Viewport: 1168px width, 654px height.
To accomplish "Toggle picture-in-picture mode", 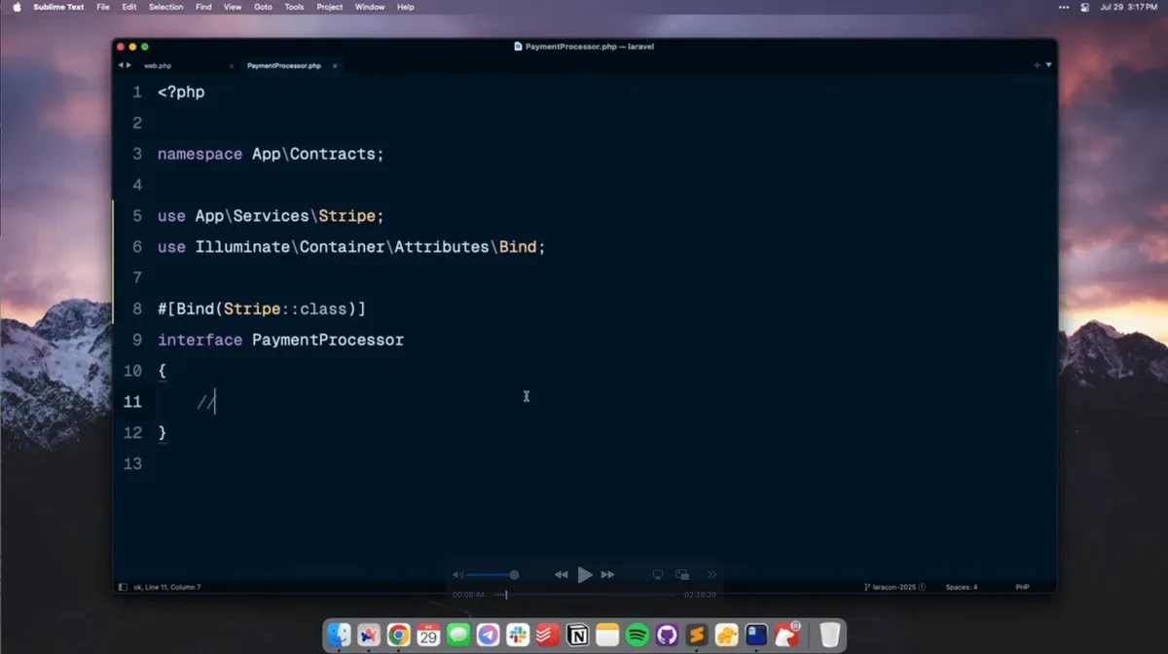I will 682,574.
